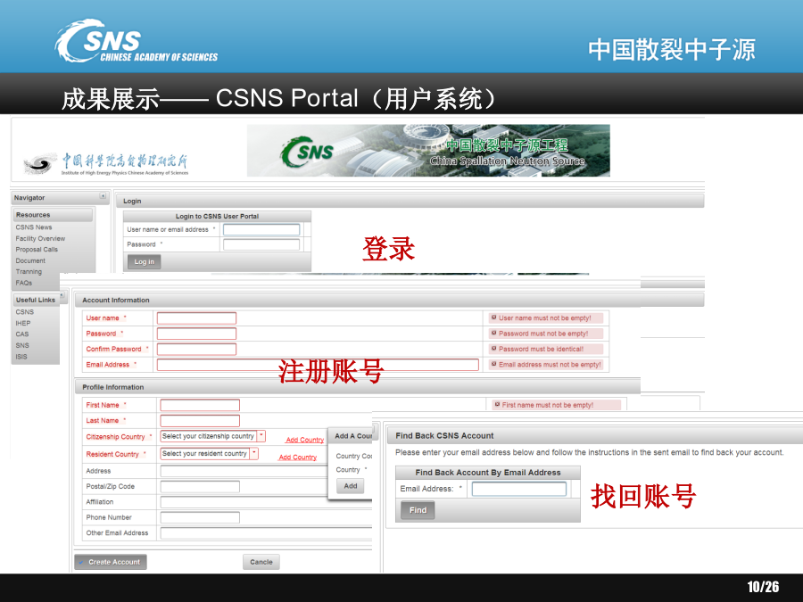
Task: Click Add Country link beside Citizenship Country
Action: 305,440
